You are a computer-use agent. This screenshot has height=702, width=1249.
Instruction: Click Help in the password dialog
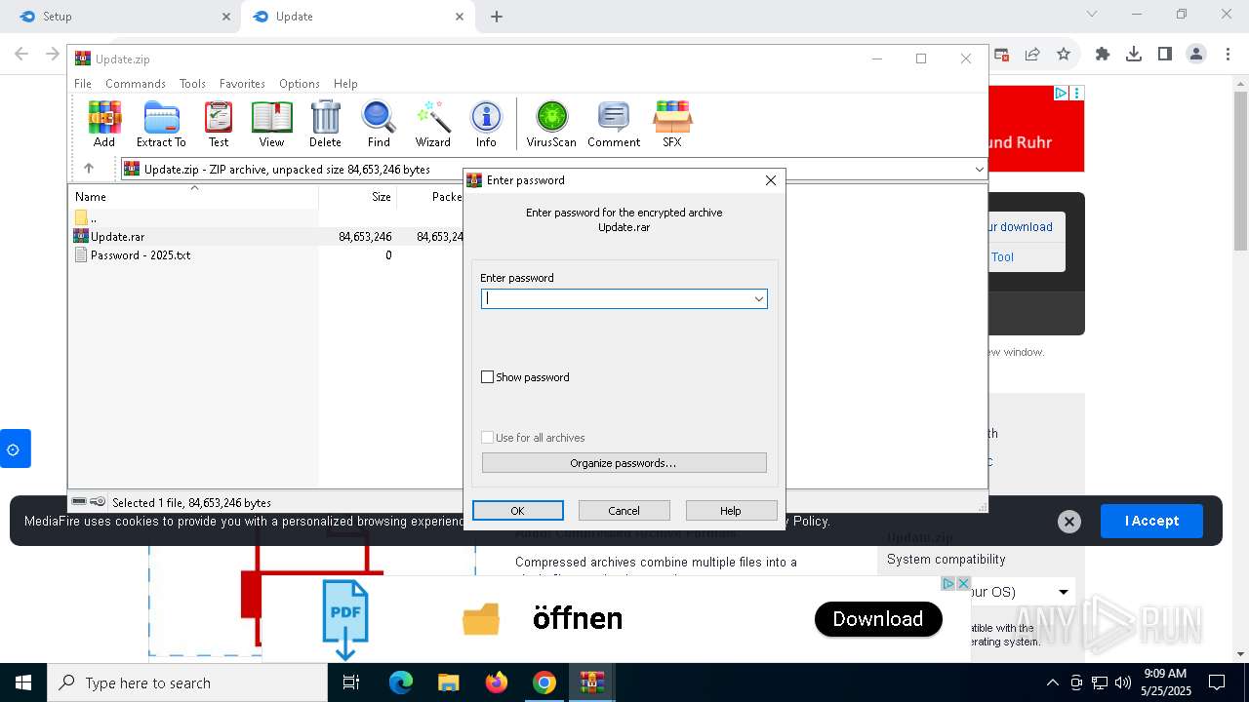point(731,511)
